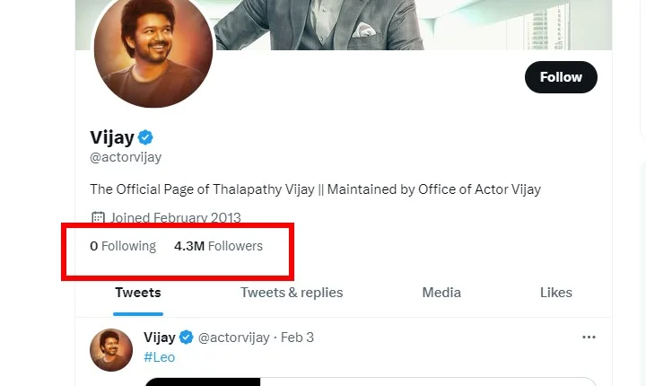
Task: Select the Media tab
Action: [x=441, y=293]
